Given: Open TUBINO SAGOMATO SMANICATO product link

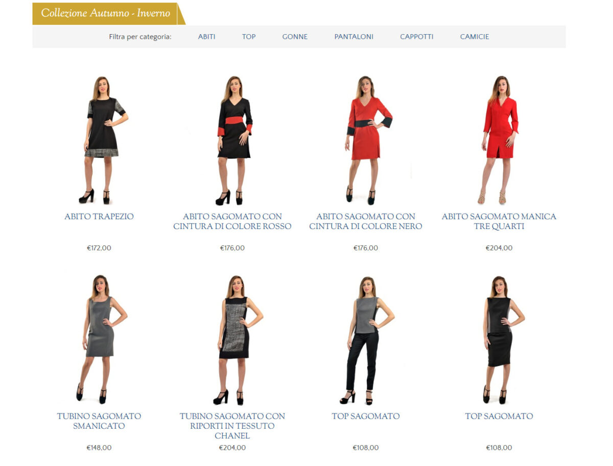Looking at the screenshot, I should (99, 421).
